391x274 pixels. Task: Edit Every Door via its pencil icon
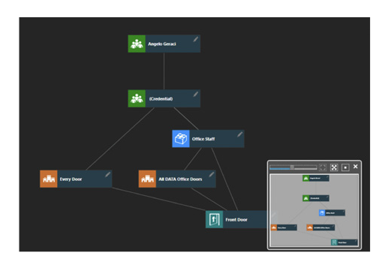107,174
